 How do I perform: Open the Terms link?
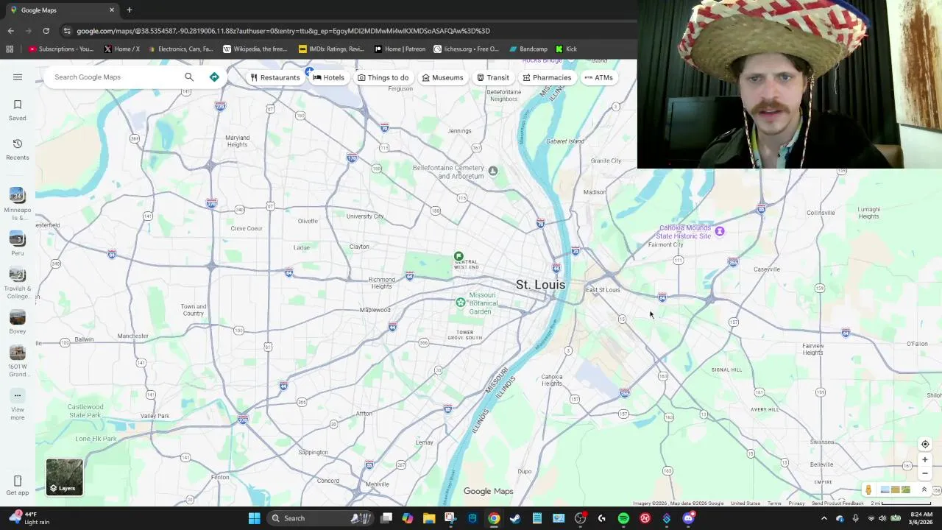(x=774, y=504)
